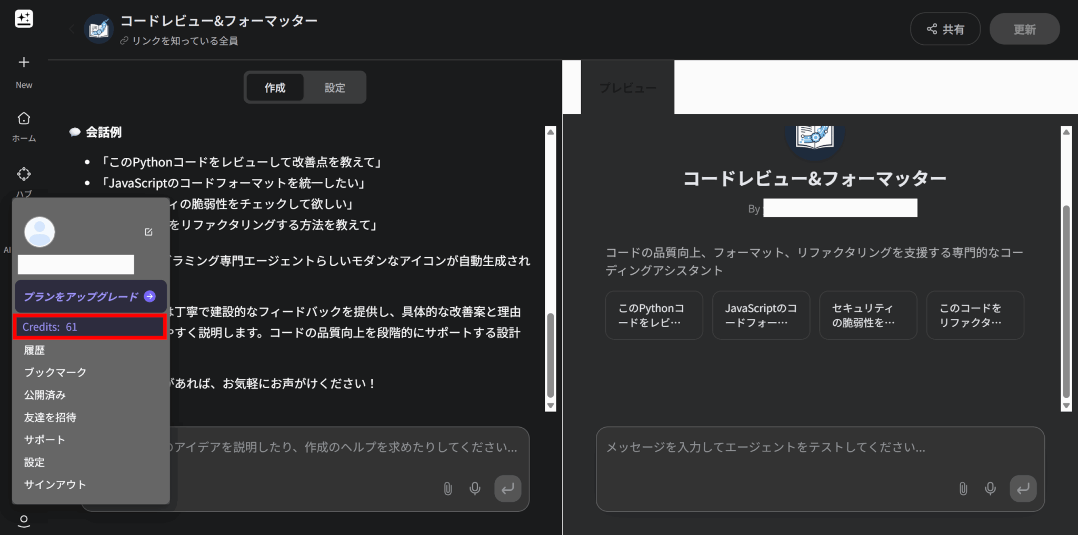The height and width of the screenshot is (535, 1078).
Task: Click the 共有 share button
Action: click(945, 29)
